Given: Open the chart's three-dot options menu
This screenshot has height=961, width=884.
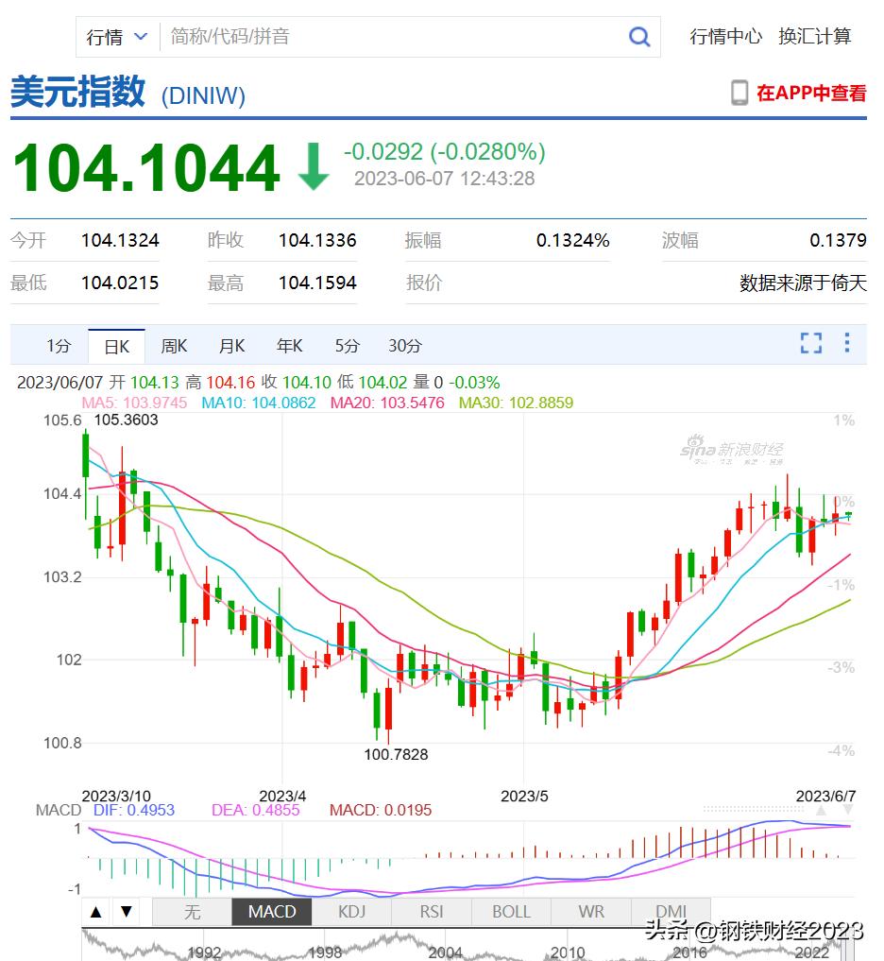Looking at the screenshot, I should point(847,344).
